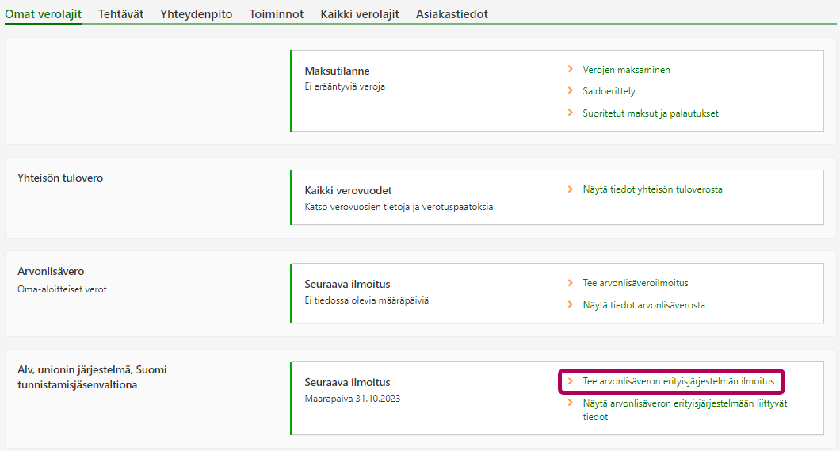Image resolution: width=840 pixels, height=451 pixels.
Task: Click the Määräpäivä 31.10.2023 due date text
Action: (353, 399)
